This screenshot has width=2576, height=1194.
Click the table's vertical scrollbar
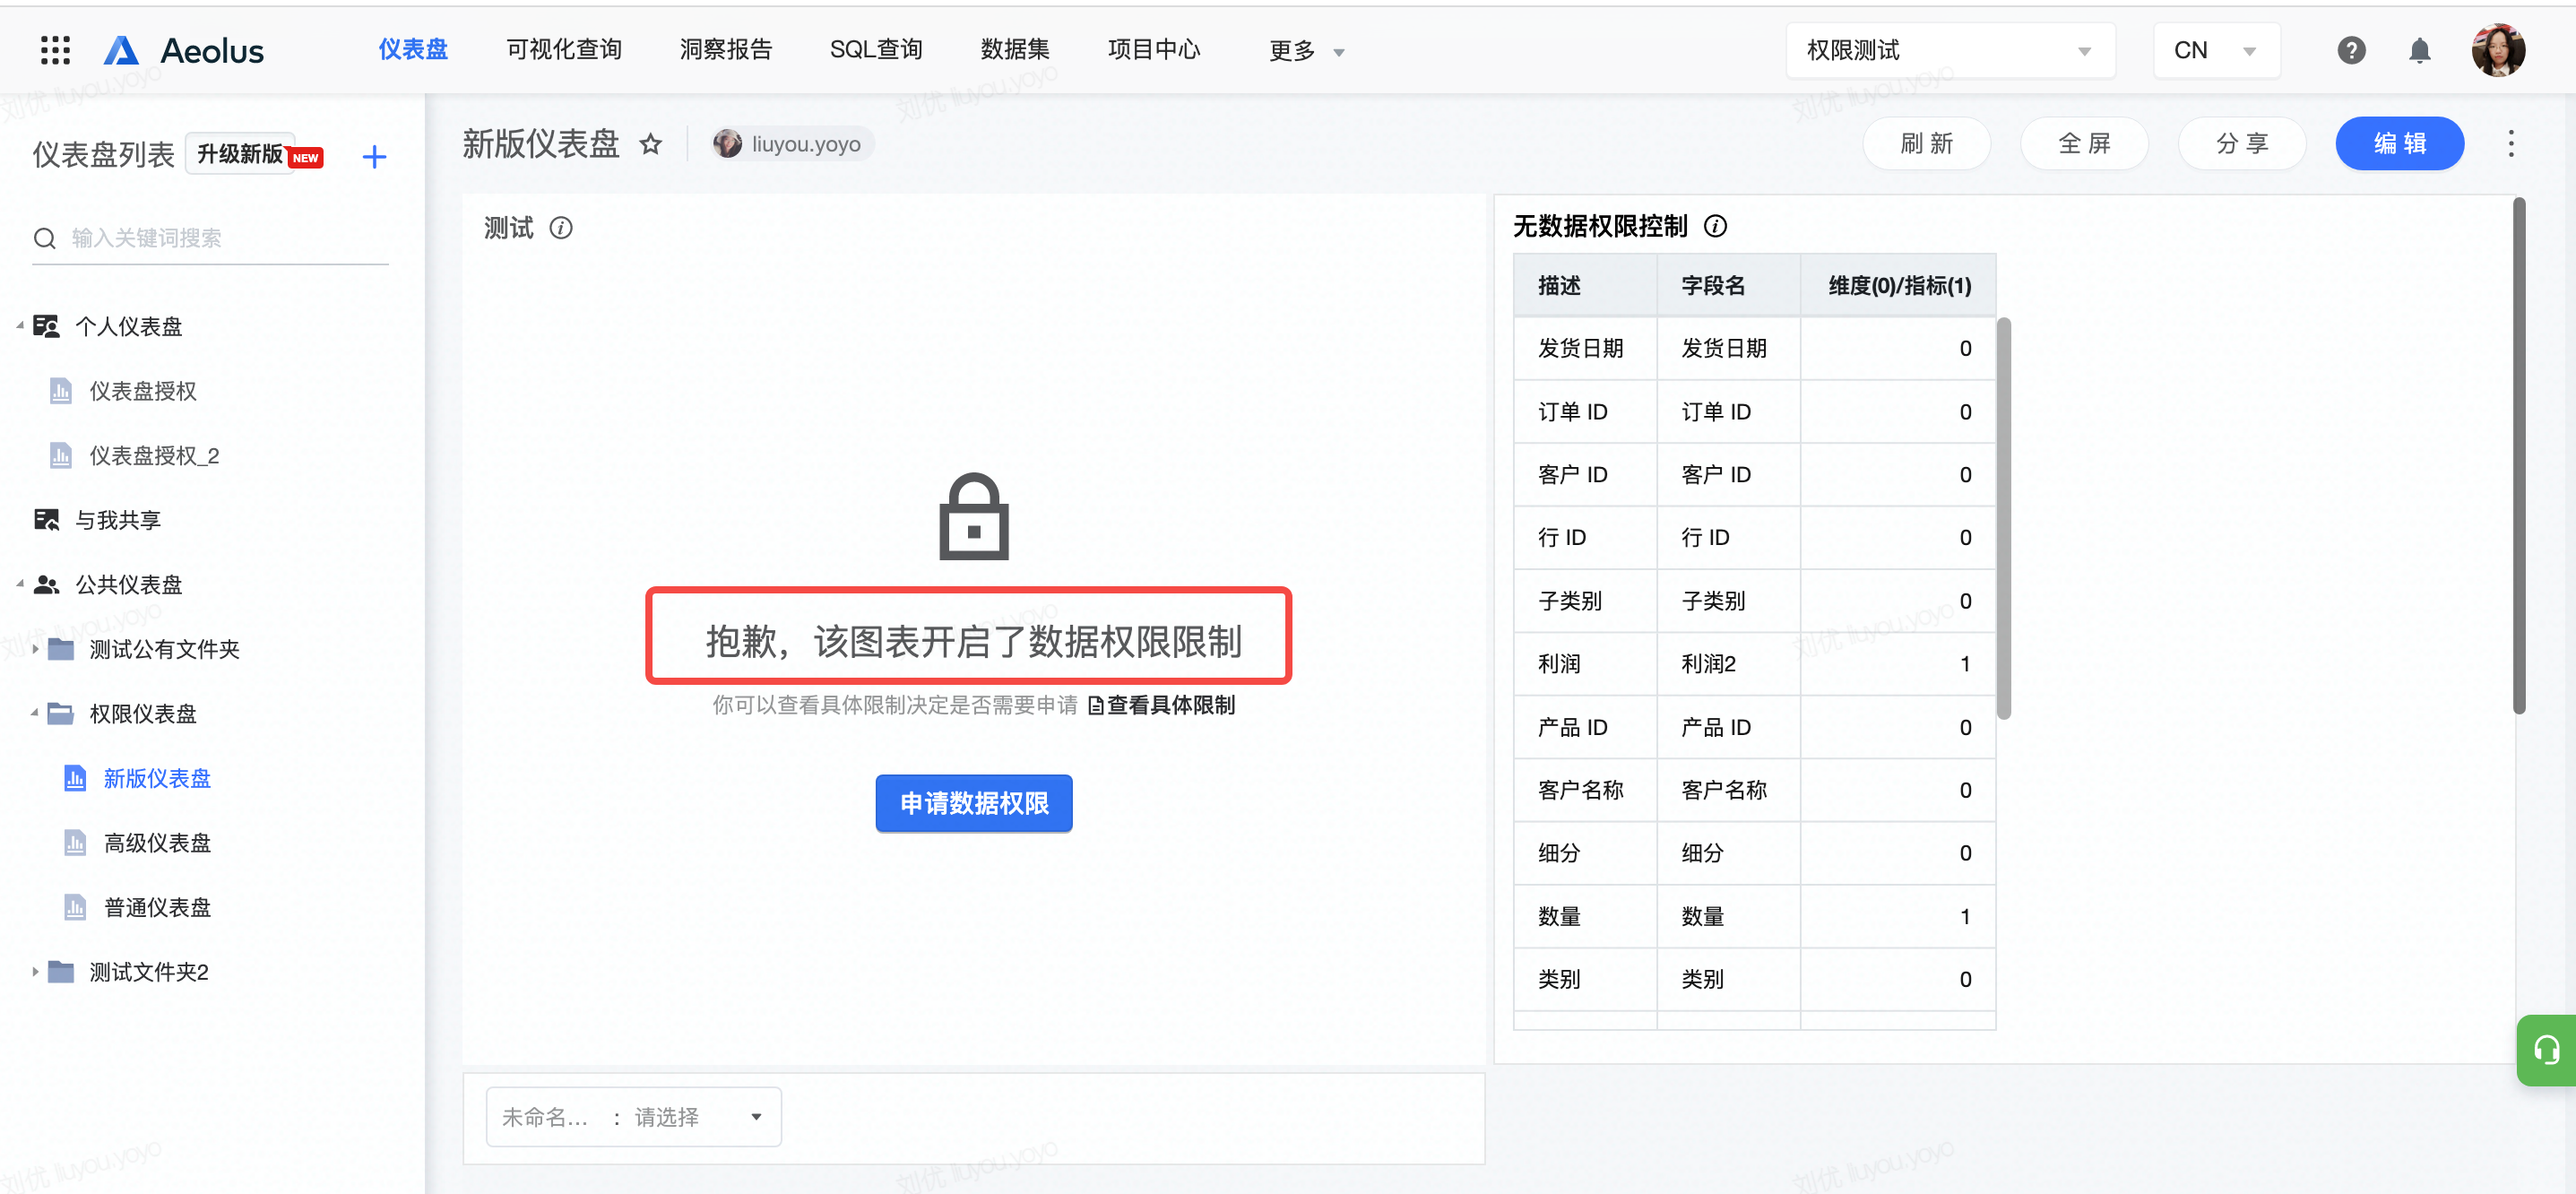(x=2003, y=517)
